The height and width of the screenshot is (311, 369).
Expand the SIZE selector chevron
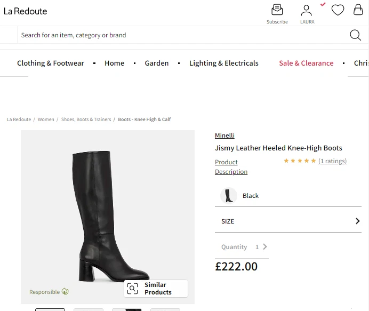pos(357,221)
